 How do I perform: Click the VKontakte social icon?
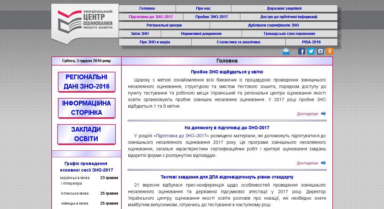[320, 51]
